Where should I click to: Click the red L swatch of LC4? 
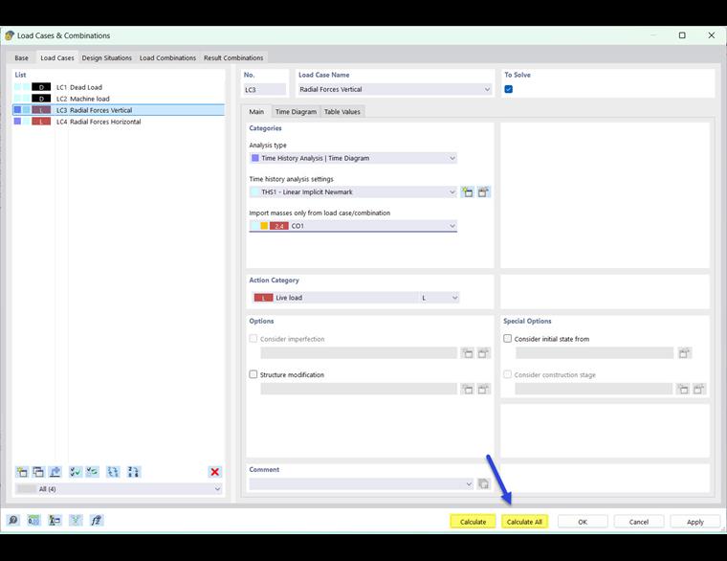(41, 122)
